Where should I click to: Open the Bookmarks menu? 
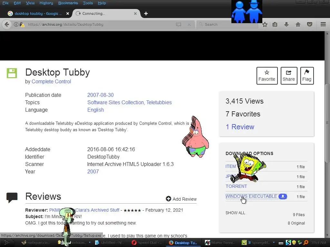[x=68, y=3]
